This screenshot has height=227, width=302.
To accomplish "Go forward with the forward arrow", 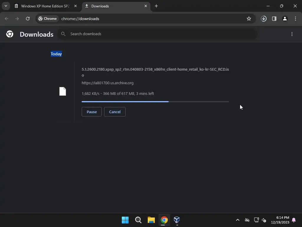I will point(17,19).
